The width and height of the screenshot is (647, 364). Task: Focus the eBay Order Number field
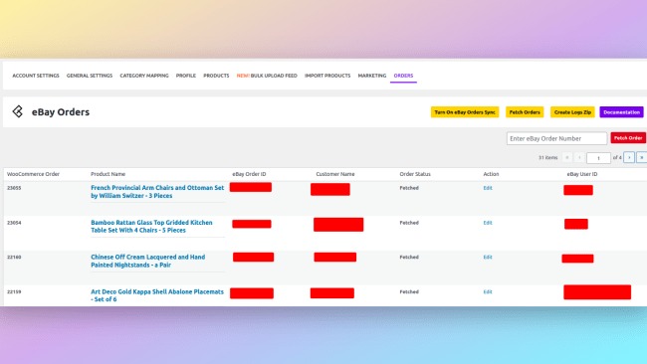[x=556, y=138]
